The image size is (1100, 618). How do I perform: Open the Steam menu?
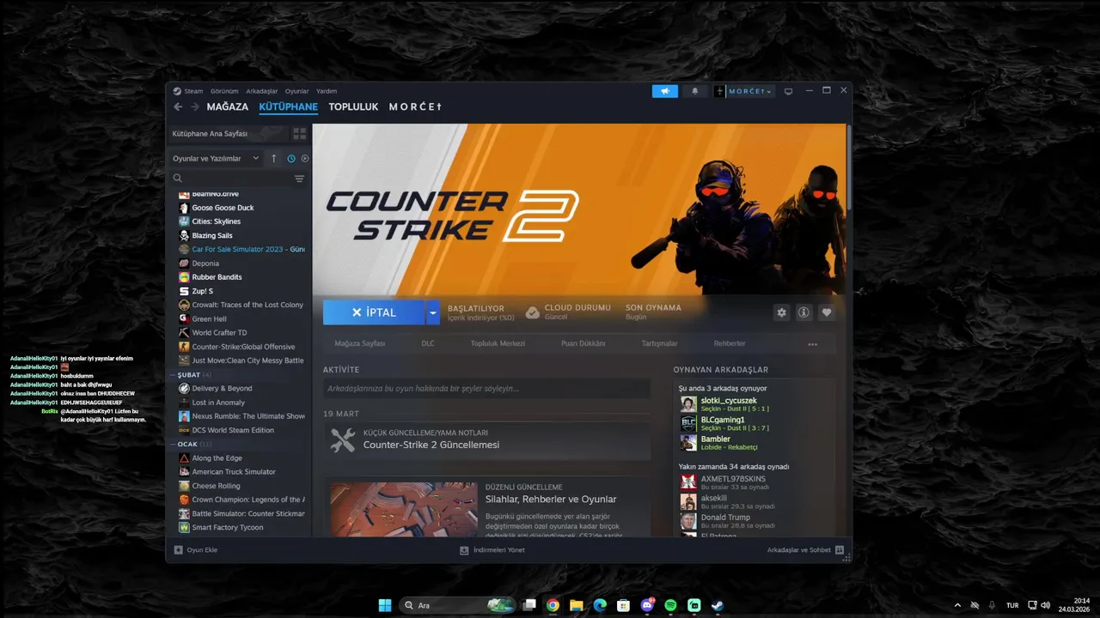193,91
